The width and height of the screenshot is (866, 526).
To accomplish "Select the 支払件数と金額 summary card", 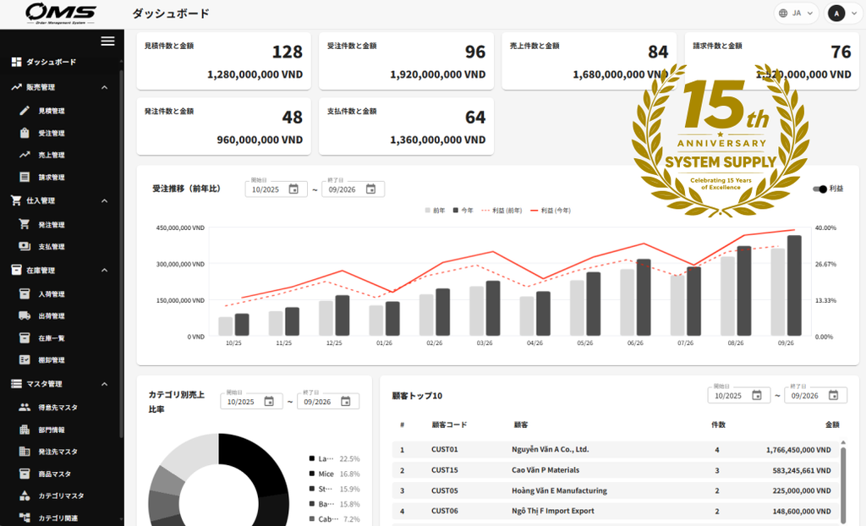I will 407,127.
